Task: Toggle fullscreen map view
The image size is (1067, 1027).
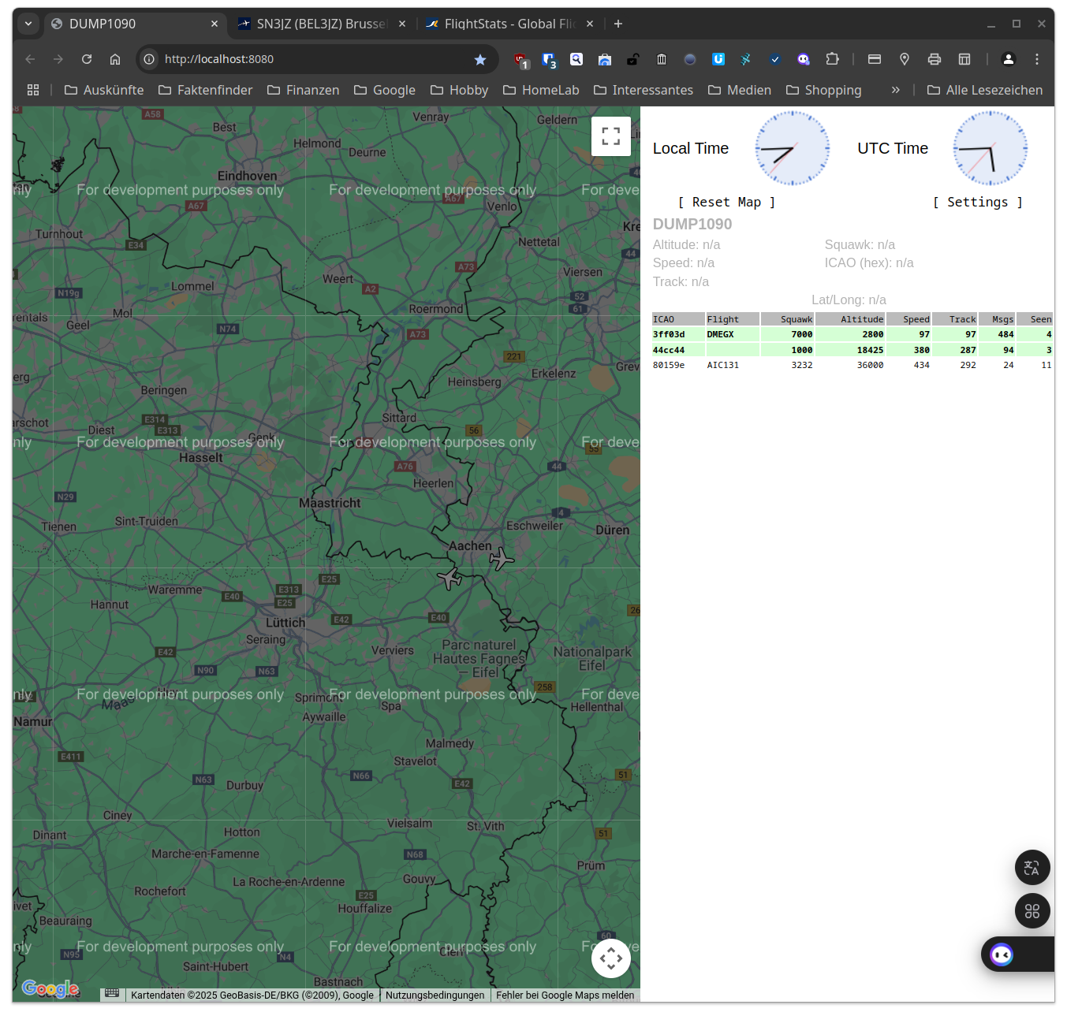Action: 610,136
